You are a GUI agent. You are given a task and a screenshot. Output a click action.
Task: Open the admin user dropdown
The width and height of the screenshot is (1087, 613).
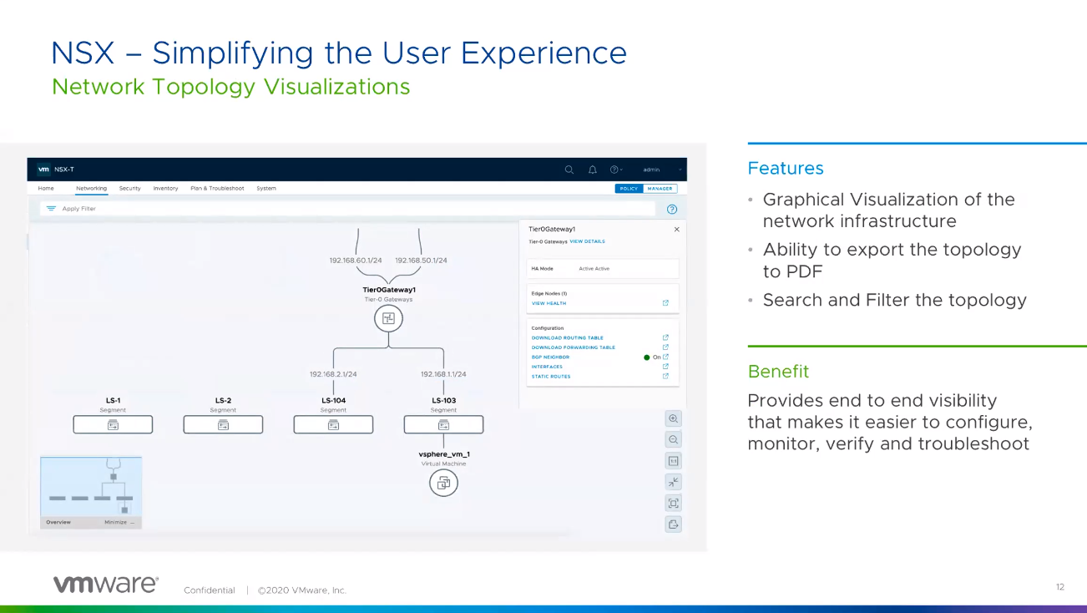pos(656,170)
